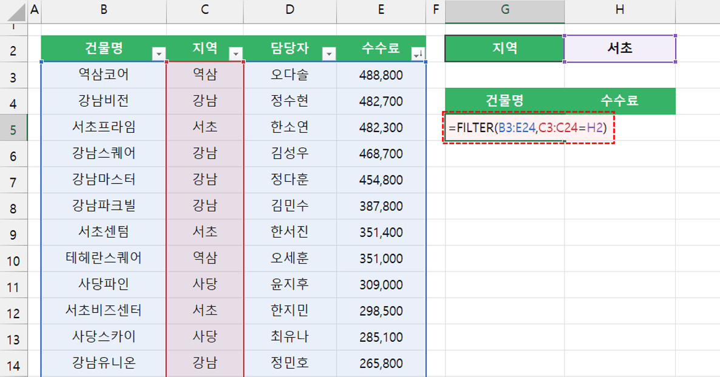Select cell H2 containing 서초
The image size is (720, 377).
click(x=620, y=49)
